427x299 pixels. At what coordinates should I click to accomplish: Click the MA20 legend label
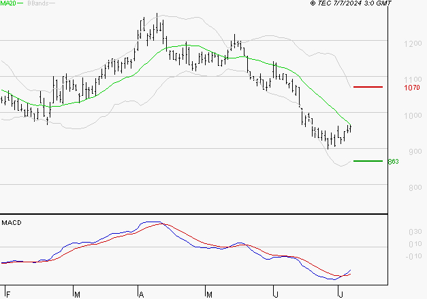[x=8, y=3]
